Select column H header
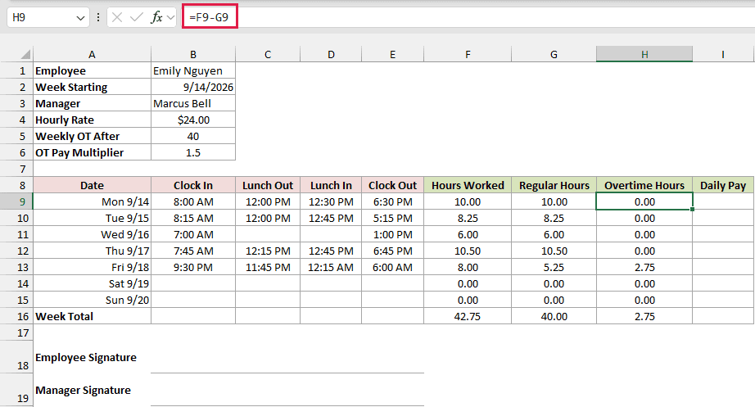The image size is (755, 407). pos(644,54)
